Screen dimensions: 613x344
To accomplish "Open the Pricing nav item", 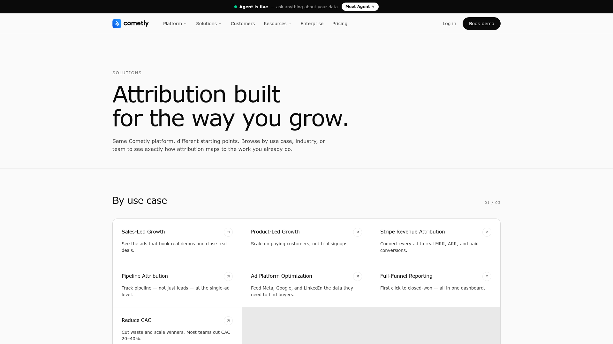I will click(340, 24).
